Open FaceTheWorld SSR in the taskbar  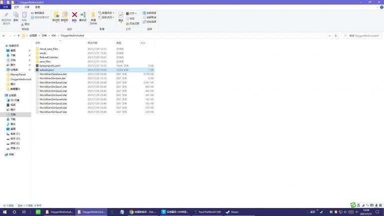click(x=207, y=212)
